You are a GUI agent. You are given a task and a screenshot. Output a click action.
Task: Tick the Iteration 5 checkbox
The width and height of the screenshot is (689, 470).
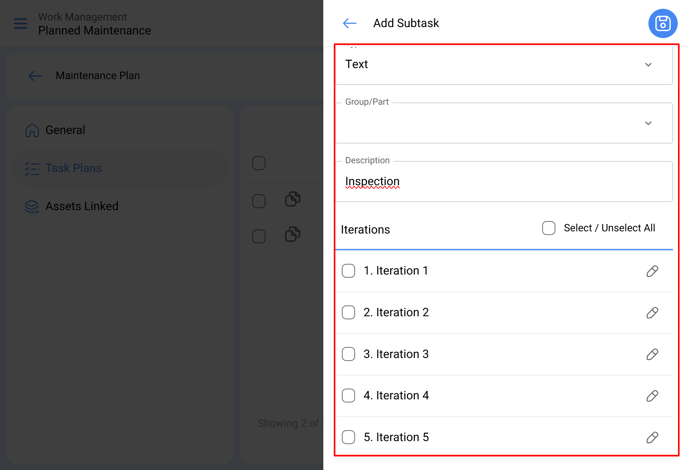coord(348,437)
